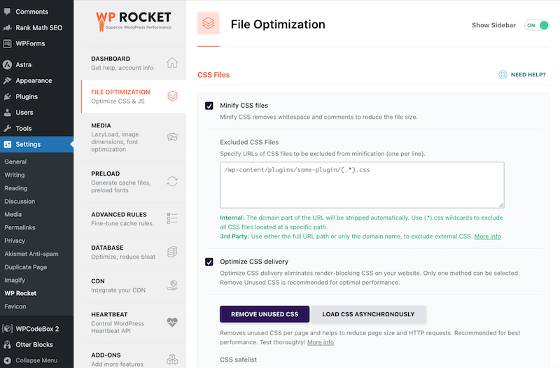This screenshot has width=560, height=368.
Task: Click the File Optimization layers icon in sidebar
Action: (x=172, y=96)
